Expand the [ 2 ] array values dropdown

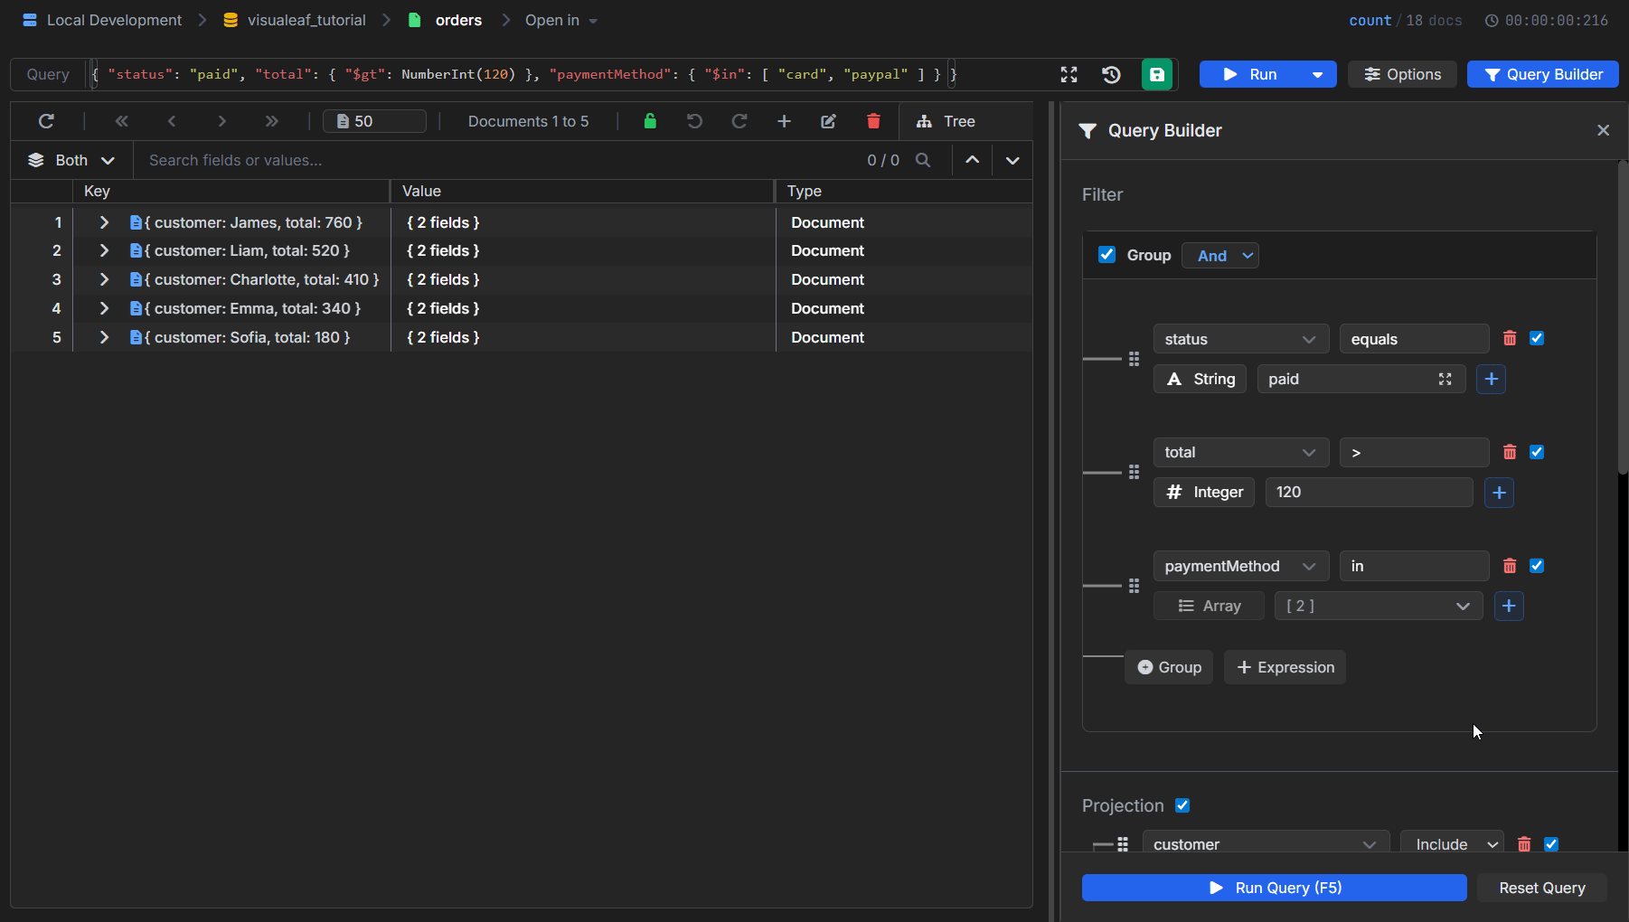(1379, 606)
